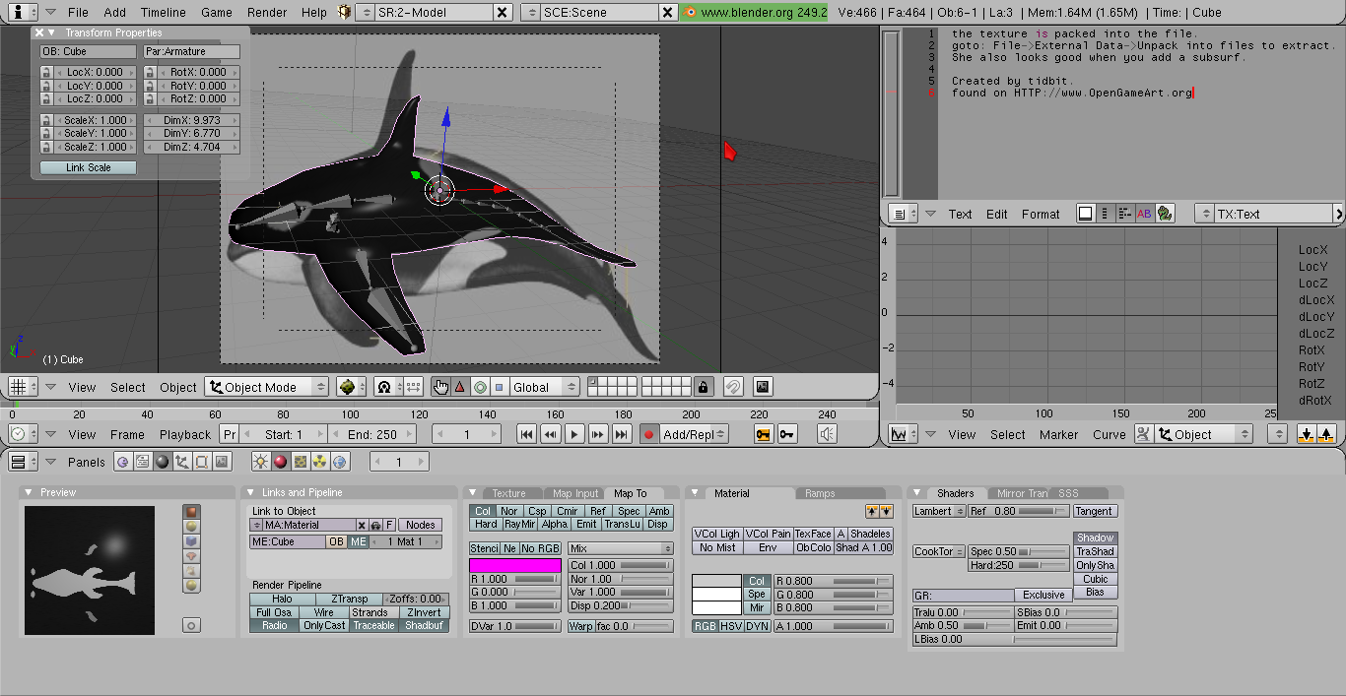Image resolution: width=1346 pixels, height=696 pixels.
Task: Select the Material buttons red sphere icon
Action: tap(281, 462)
